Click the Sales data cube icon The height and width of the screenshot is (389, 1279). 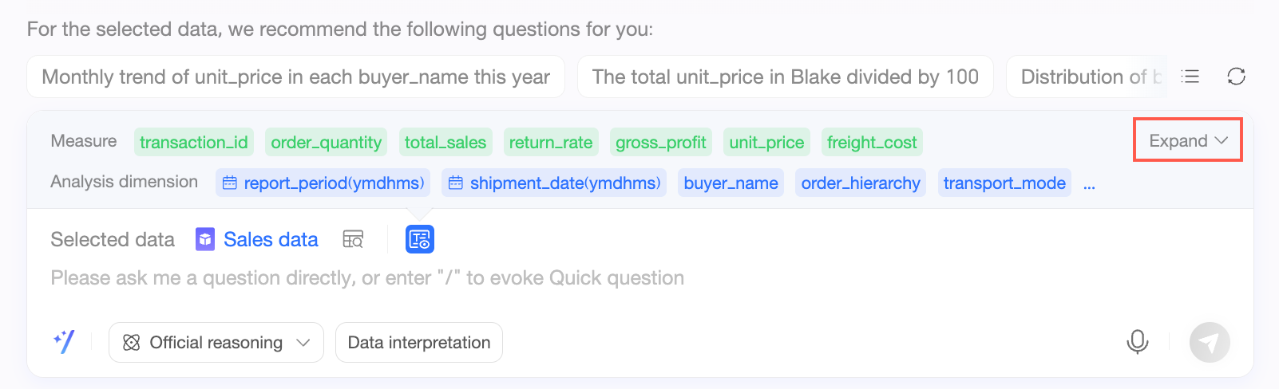coord(205,239)
